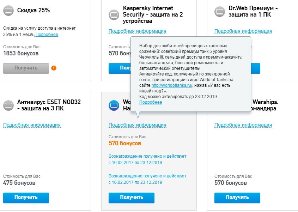This screenshot has height=212, width=298.
Task: Click the monitor icon beside Скидка 25%
Action: (x=8, y=11)
